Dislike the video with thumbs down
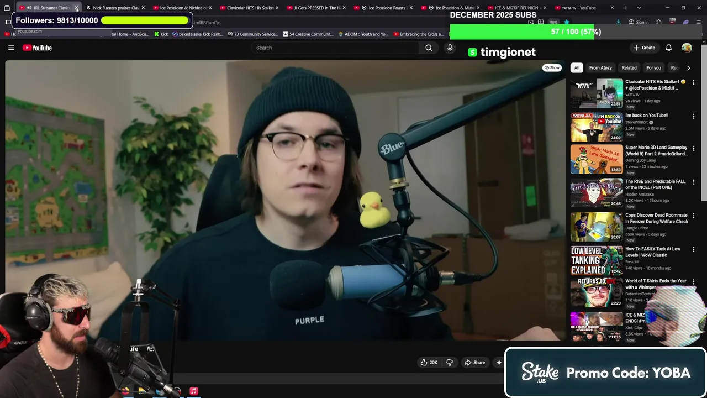 tap(450, 363)
